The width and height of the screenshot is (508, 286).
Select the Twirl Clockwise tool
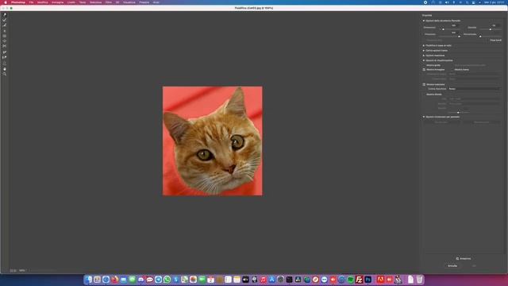pyautogui.click(x=5, y=31)
